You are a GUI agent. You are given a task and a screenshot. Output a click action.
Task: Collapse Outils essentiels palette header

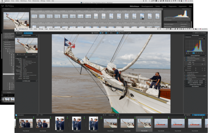[x=195, y=56]
